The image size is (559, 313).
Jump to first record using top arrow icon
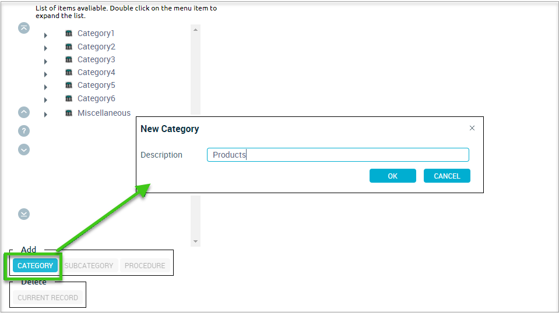(x=24, y=28)
